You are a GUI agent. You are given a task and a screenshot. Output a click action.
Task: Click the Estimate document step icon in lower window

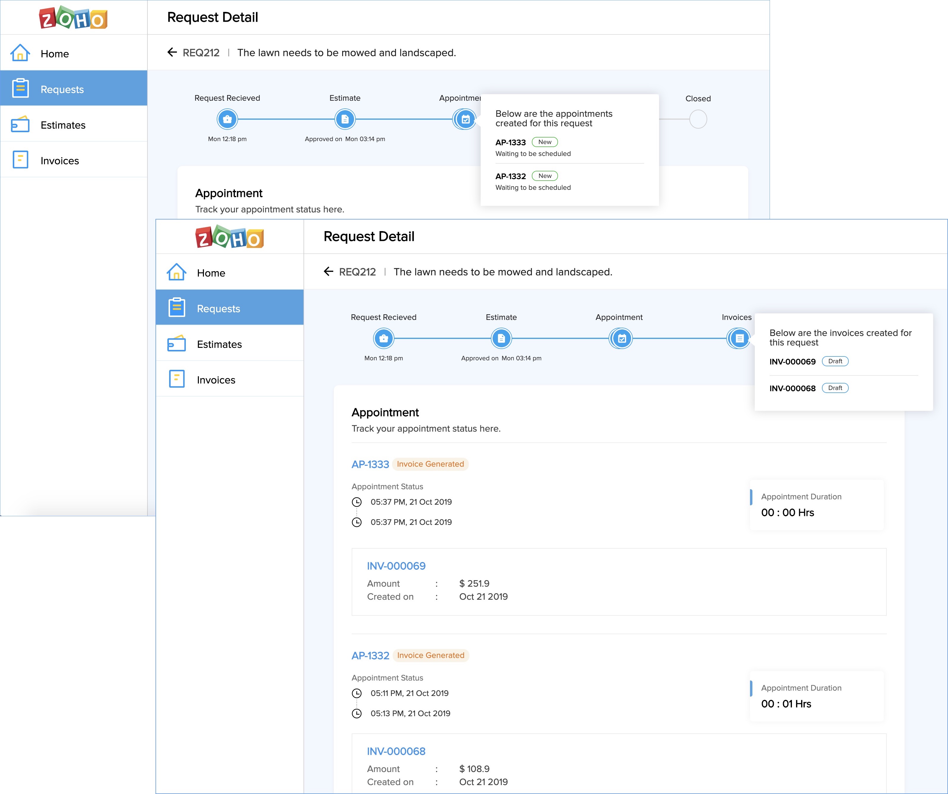[x=501, y=338]
